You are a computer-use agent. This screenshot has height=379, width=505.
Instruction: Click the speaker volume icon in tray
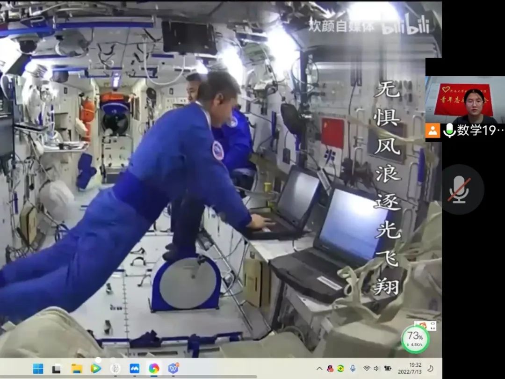tap(377, 368)
